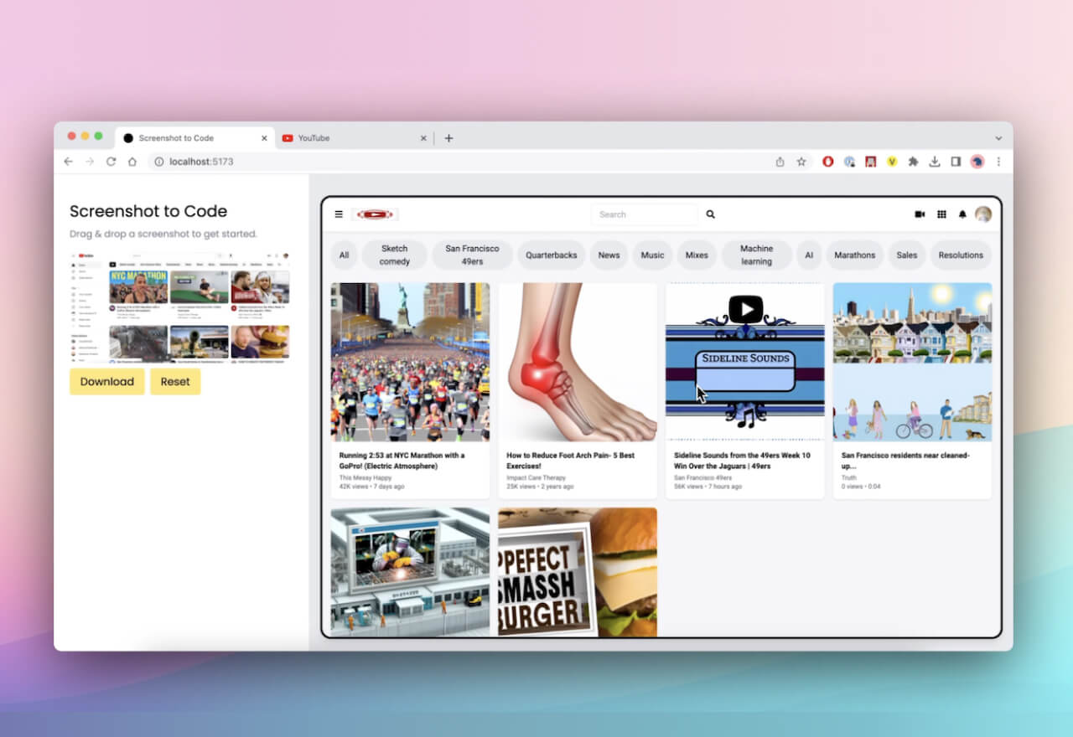Viewport: 1073px width, 737px height.
Task: Click the video camera create icon
Action: click(x=920, y=214)
